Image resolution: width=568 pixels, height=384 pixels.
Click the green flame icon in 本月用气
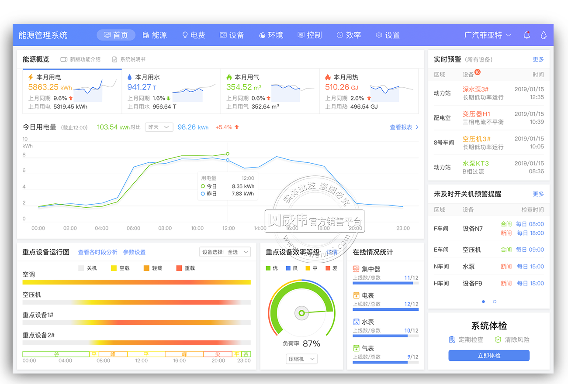tap(229, 77)
